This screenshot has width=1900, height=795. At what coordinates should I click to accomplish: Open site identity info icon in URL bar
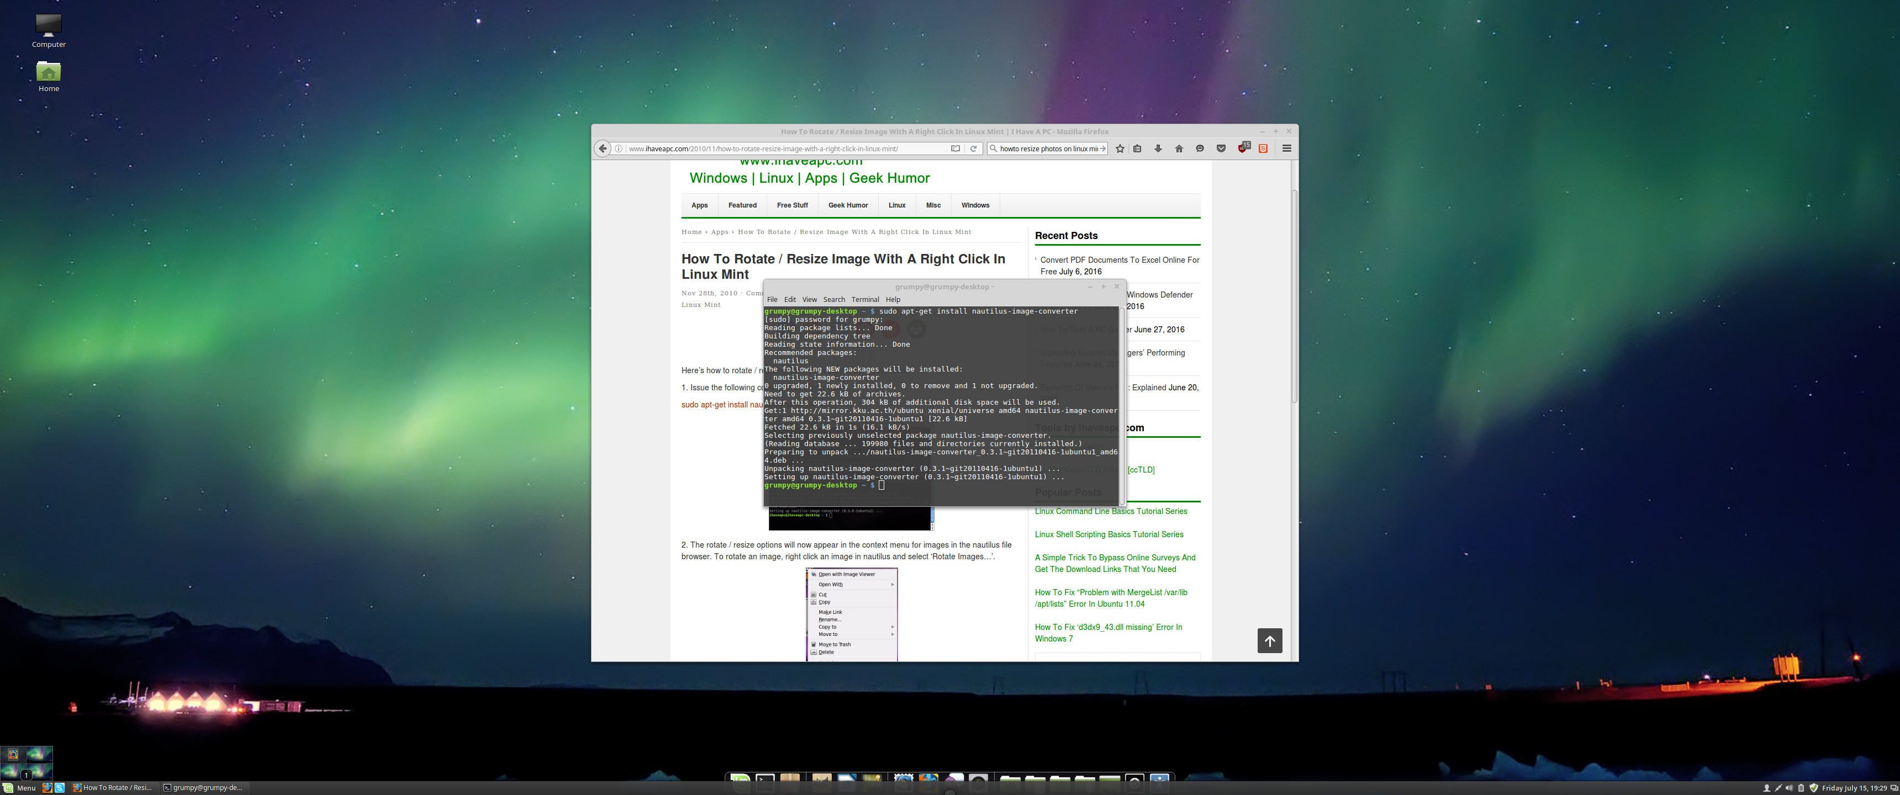tap(619, 148)
